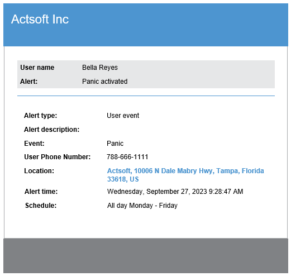Image resolution: width=291 pixels, height=276 pixels.
Task: Click the User name label
Action: (37, 68)
